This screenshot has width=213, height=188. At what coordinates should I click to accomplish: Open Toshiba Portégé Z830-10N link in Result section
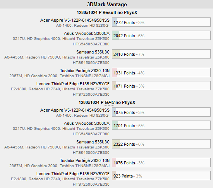tap(85, 71)
